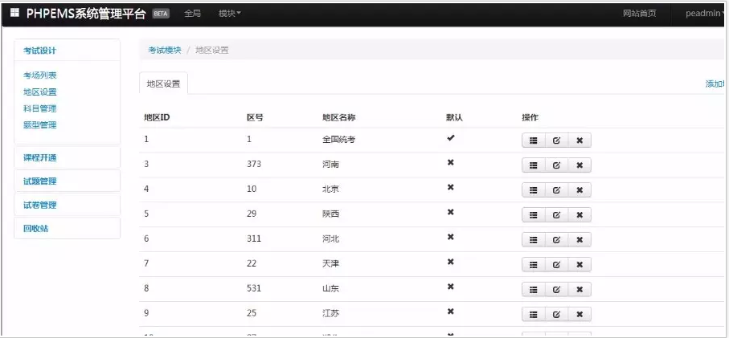Click the delete icon for 北京 row
The height and width of the screenshot is (338, 729).
pos(579,190)
